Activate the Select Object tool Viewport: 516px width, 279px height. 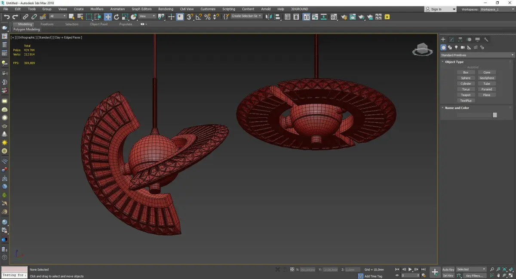(72, 17)
